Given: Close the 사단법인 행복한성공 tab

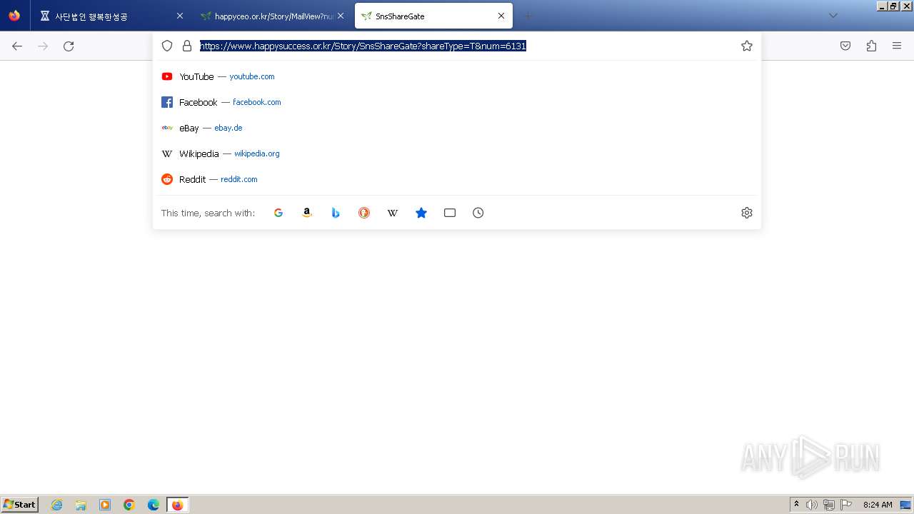Looking at the screenshot, I should pyautogui.click(x=180, y=16).
